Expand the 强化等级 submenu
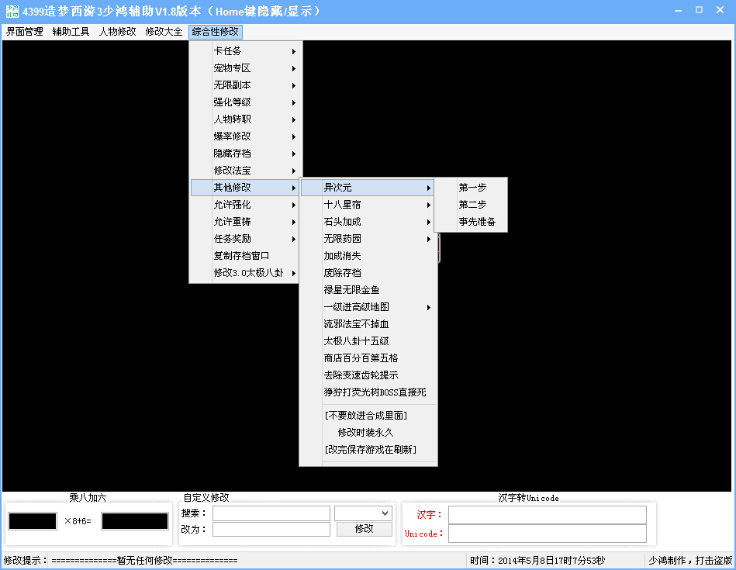Screen dimensions: 736x570 (245, 102)
